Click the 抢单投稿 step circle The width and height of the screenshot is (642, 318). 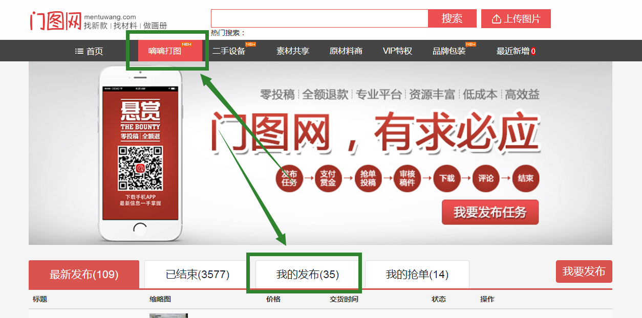[368, 178]
